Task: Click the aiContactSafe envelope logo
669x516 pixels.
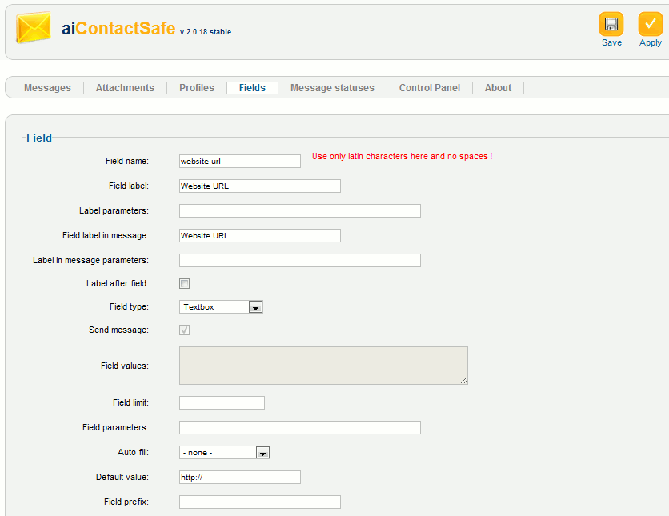Action: point(34,29)
